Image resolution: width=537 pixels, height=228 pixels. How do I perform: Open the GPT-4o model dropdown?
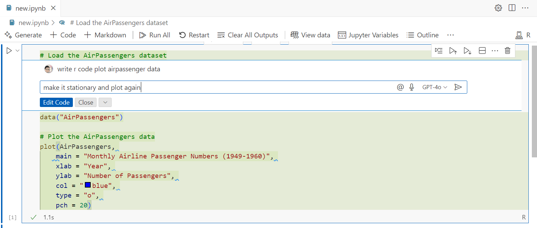coord(435,87)
